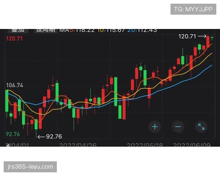Click the arrow beside the 120.71 high label
220x176 pixels.
point(202,36)
